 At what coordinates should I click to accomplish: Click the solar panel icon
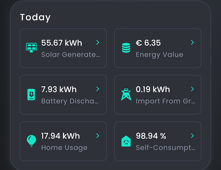pos(32,47)
